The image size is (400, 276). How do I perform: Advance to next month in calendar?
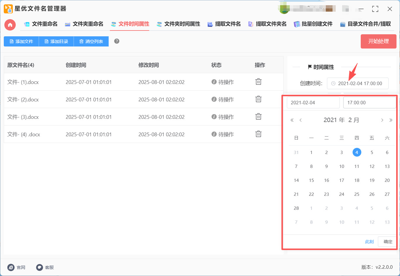pyautogui.click(x=382, y=120)
